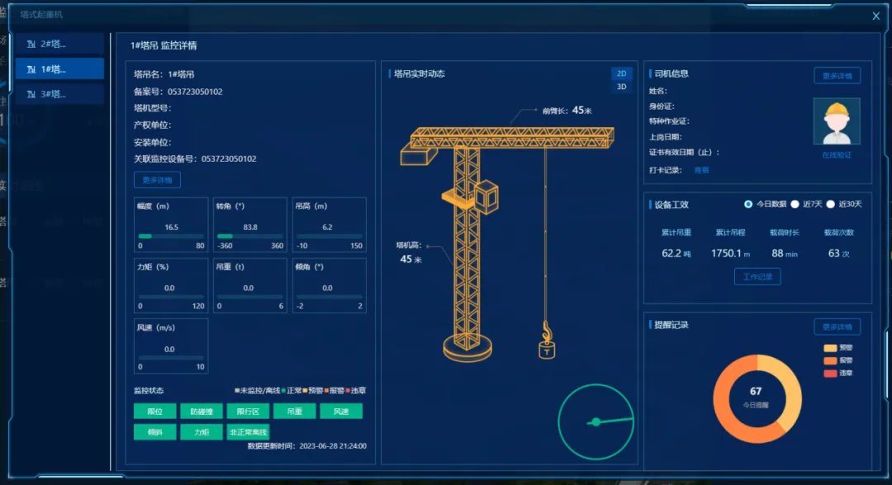Open 更多详情 under crane info
The image size is (892, 485).
click(x=157, y=180)
